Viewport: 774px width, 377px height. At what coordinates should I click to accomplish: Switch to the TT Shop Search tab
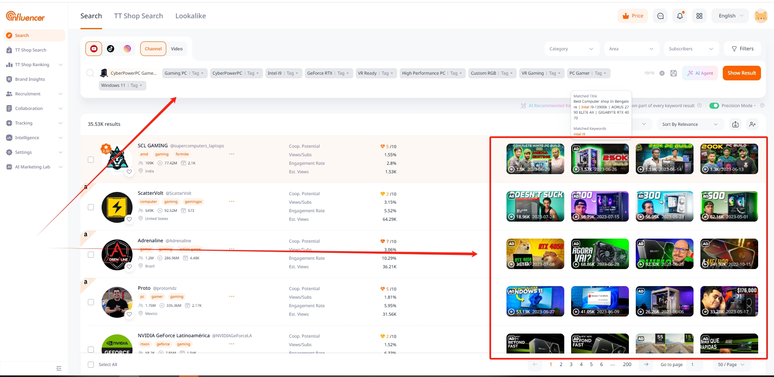[138, 16]
